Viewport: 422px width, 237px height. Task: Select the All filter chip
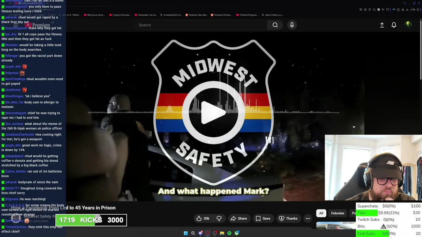coord(321,213)
